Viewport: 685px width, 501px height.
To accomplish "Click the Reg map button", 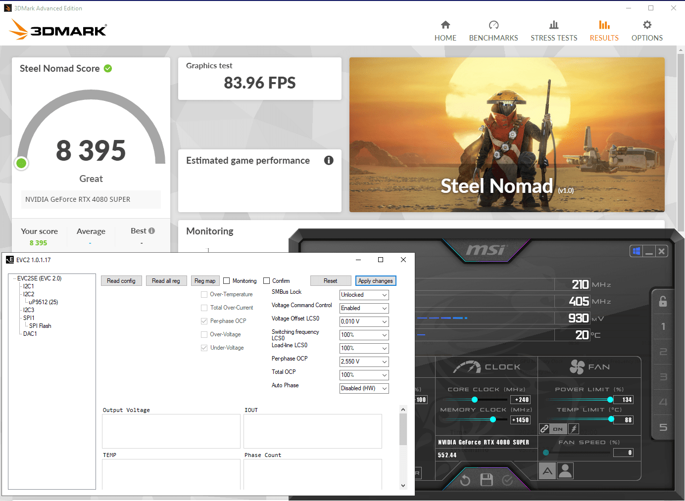I will [205, 281].
